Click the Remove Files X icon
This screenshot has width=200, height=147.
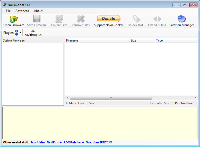(x=81, y=19)
